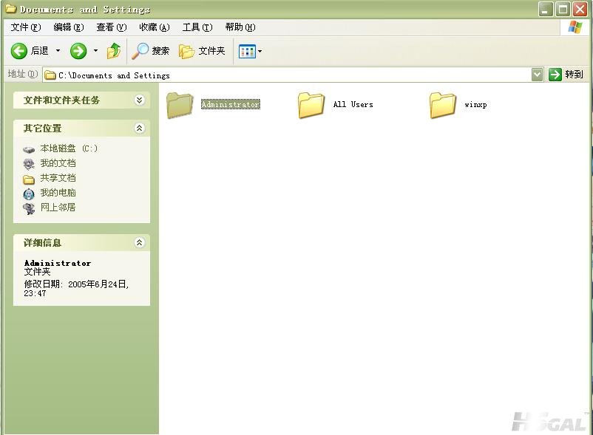This screenshot has height=435, width=593.
Task: Close the Documents and Settings window
Action: pos(580,9)
